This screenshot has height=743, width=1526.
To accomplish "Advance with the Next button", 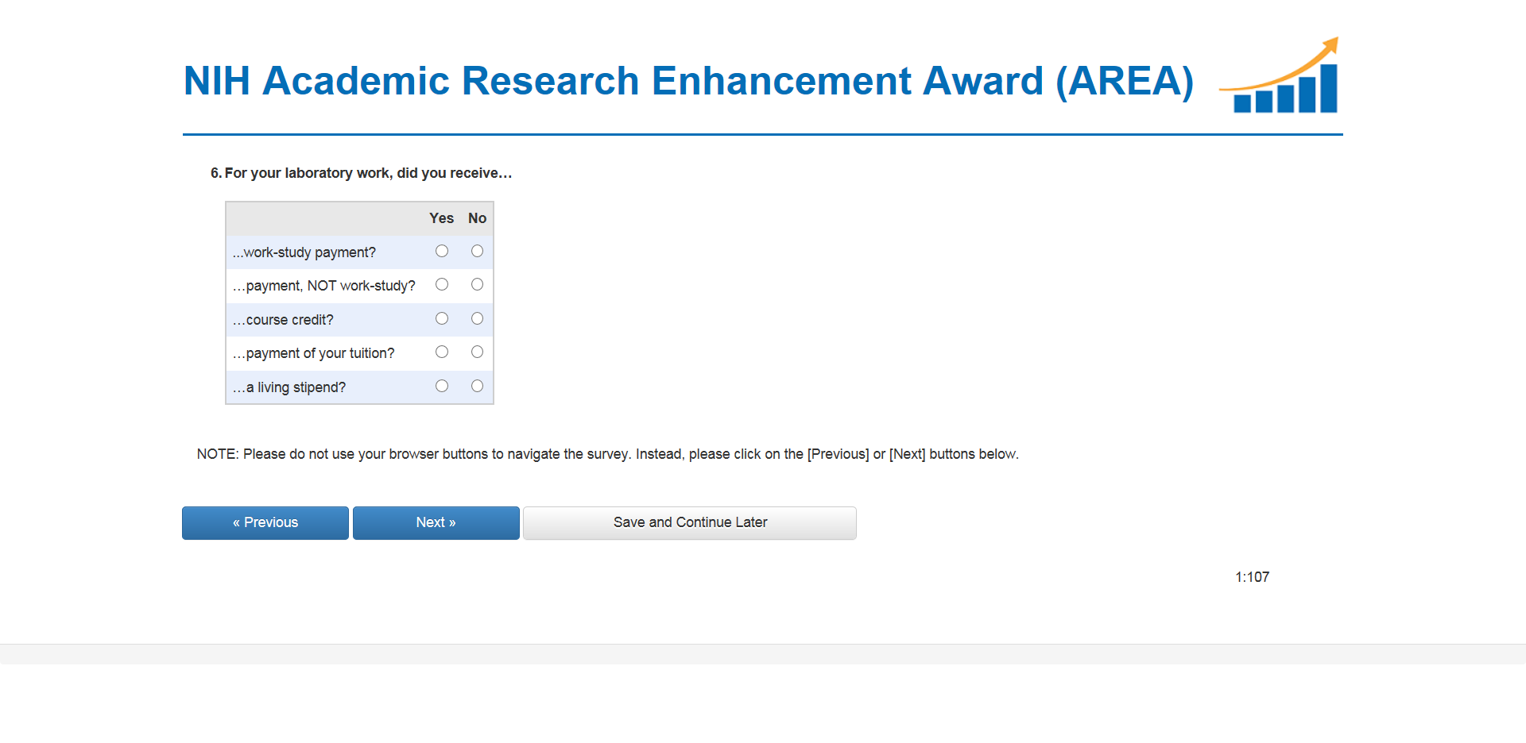I will pyautogui.click(x=436, y=523).
